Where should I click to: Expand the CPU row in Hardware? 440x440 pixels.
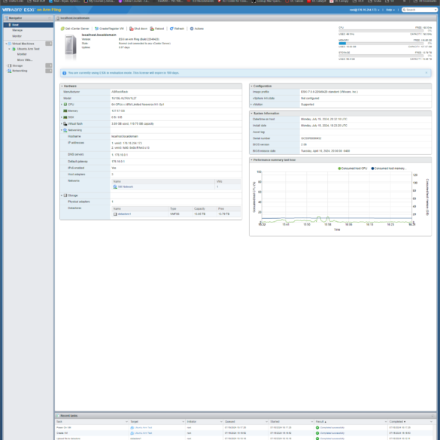click(62, 105)
